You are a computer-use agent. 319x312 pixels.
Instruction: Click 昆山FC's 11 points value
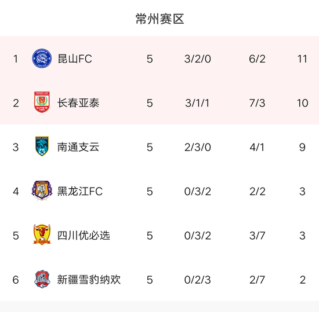tap(302, 59)
